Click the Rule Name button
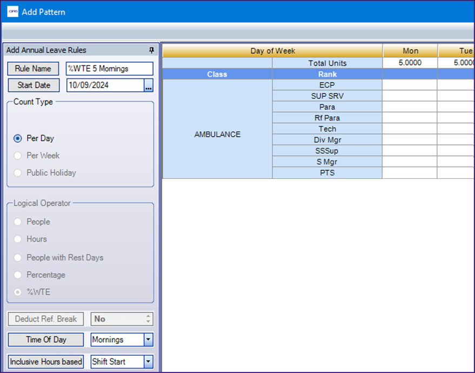The image size is (475, 373). pos(34,69)
